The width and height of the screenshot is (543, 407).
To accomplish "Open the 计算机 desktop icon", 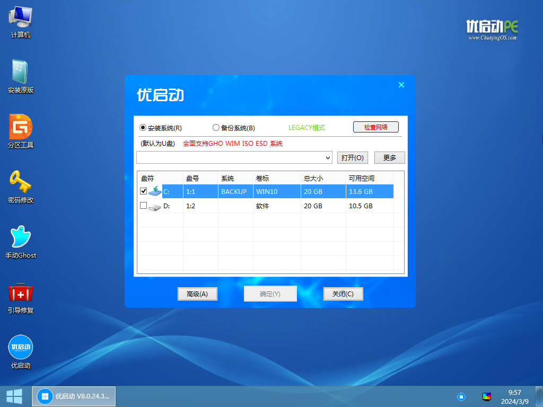I will tap(21, 22).
